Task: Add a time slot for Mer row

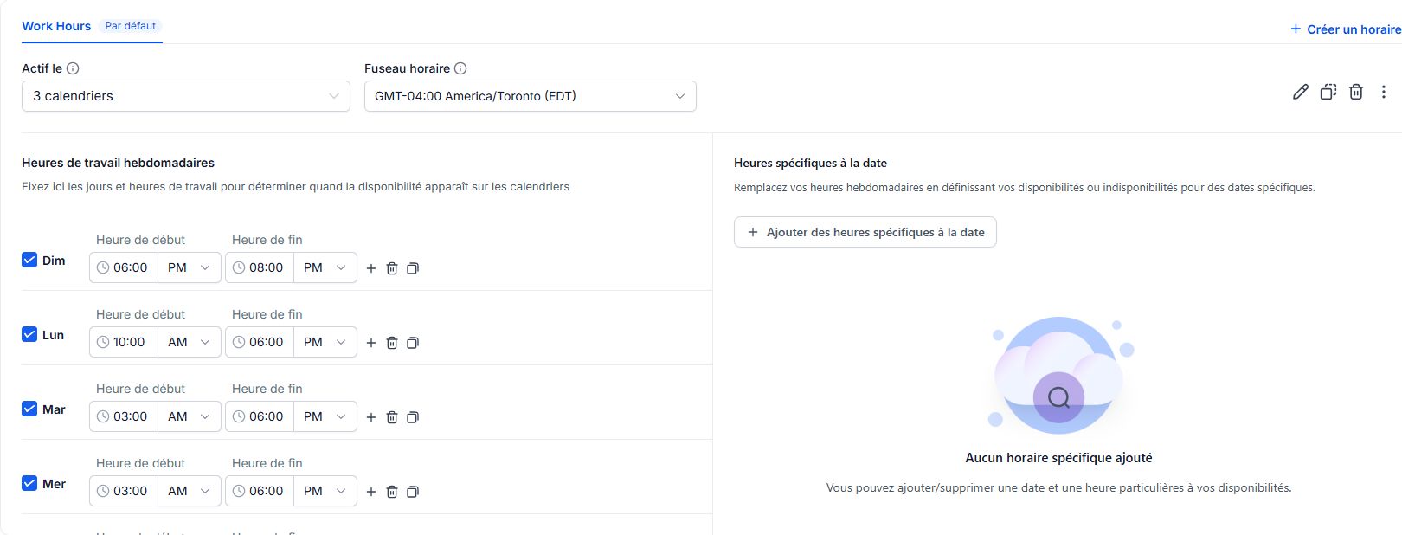Action: pos(371,492)
